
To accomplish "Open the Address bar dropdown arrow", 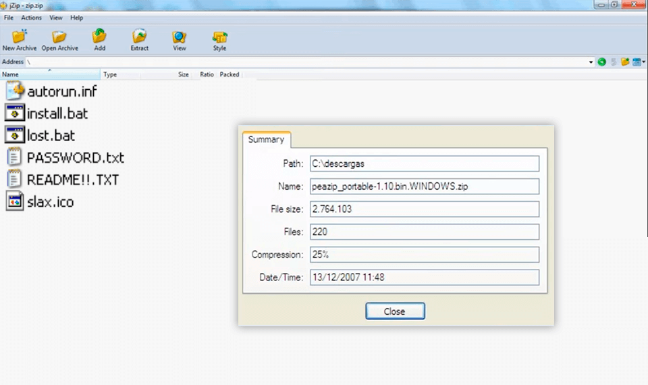I will tap(591, 62).
